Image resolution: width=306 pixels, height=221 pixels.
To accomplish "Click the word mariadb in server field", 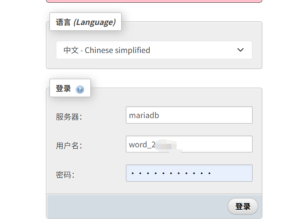I will (x=144, y=115).
